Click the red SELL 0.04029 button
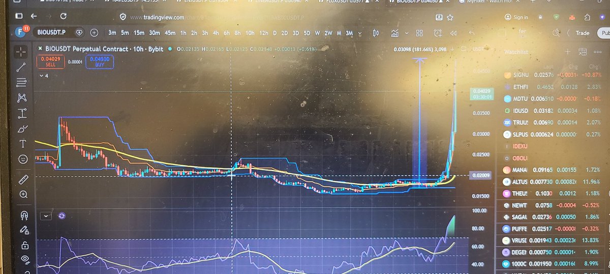The height and width of the screenshot is (274, 610). [51, 61]
